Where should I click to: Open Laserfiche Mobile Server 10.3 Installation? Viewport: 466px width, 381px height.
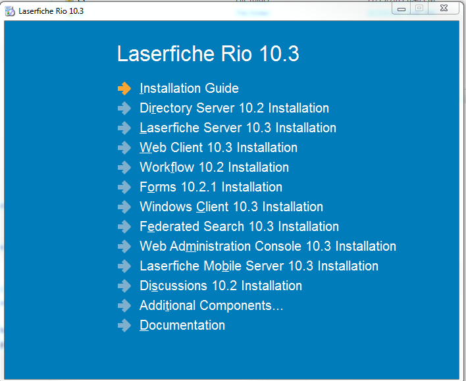pos(259,266)
